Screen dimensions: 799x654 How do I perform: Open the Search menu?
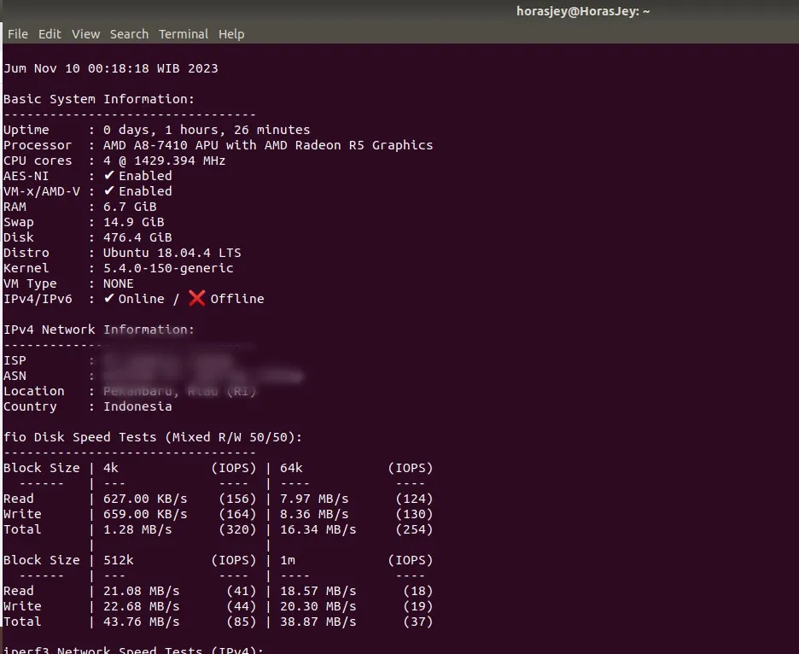pos(129,34)
